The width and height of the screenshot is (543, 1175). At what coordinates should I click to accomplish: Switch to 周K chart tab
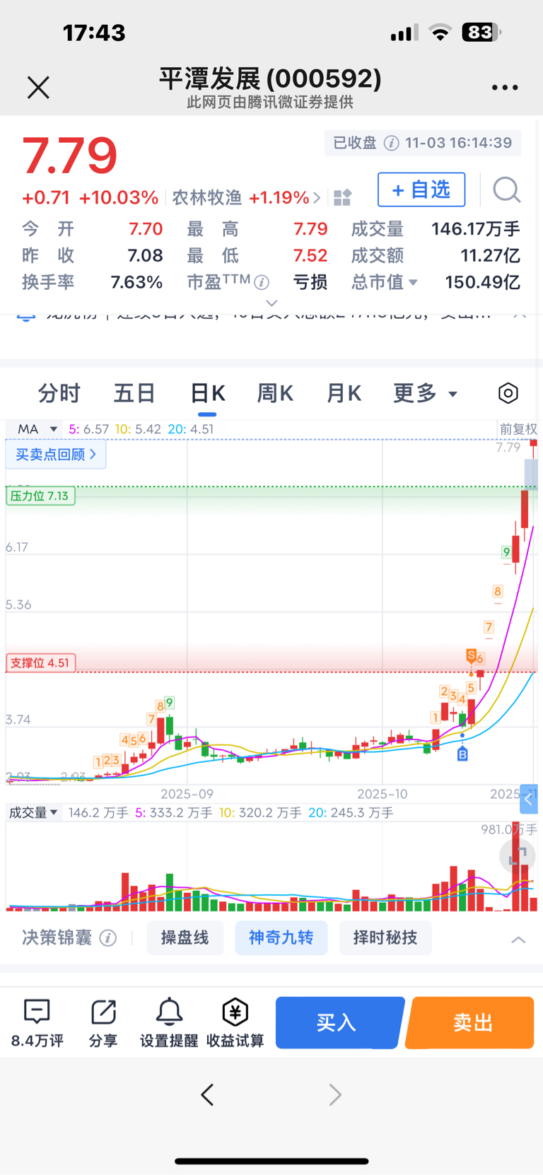pos(275,393)
